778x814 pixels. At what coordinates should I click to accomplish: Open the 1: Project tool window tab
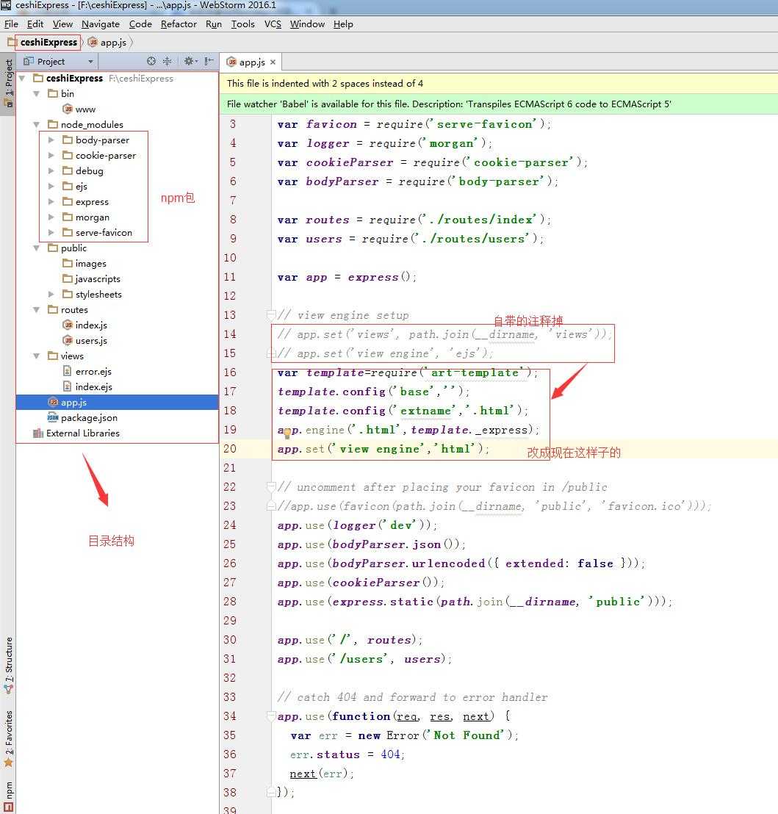click(x=8, y=83)
